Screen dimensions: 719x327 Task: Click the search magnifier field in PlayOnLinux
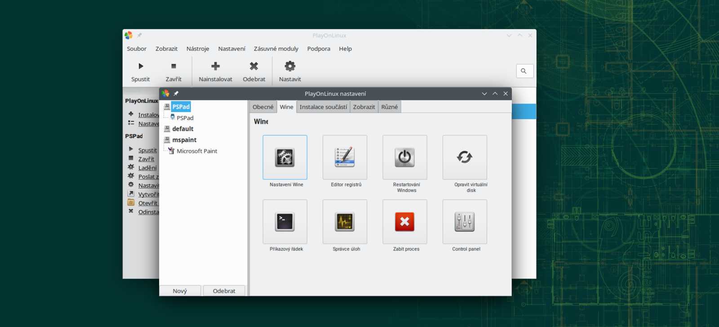click(x=525, y=71)
